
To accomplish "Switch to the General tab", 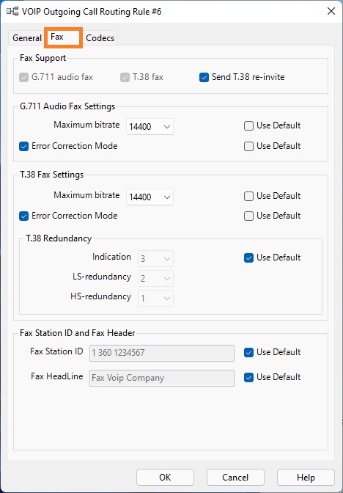I will pos(26,38).
